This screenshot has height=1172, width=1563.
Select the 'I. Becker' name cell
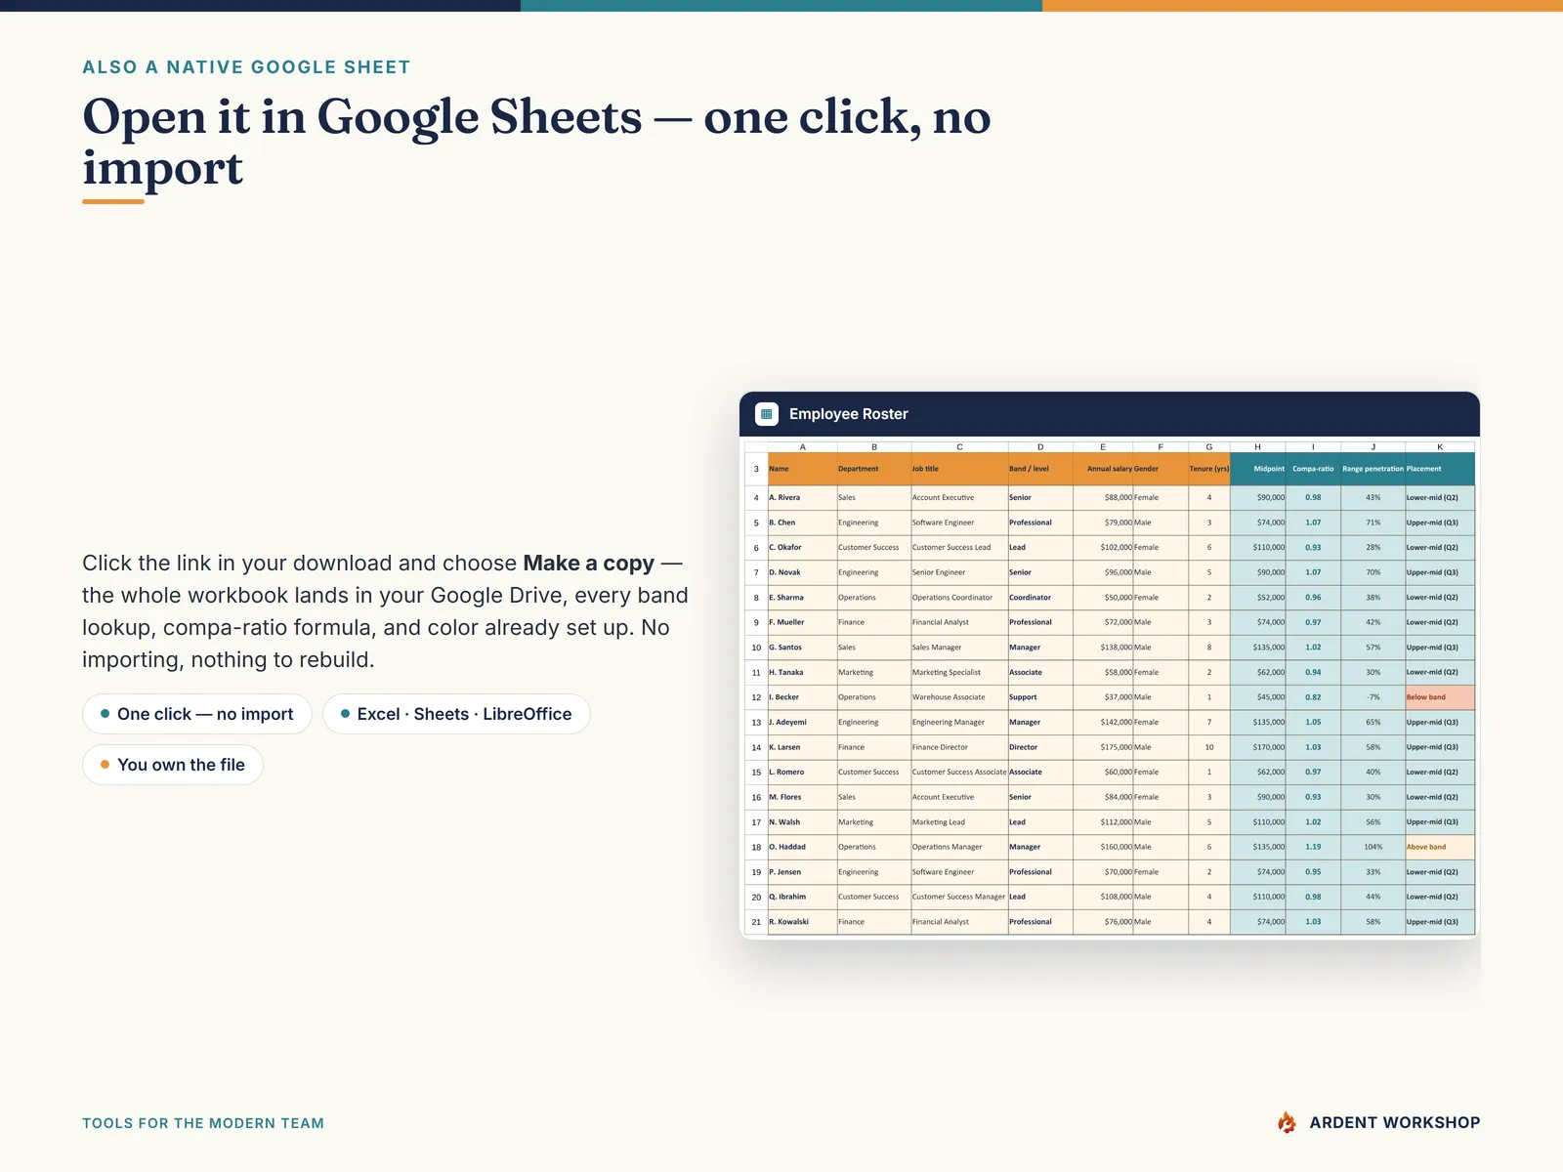[802, 697]
